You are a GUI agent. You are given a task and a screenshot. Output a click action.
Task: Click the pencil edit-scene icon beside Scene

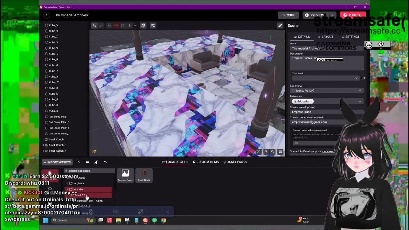pos(280,26)
